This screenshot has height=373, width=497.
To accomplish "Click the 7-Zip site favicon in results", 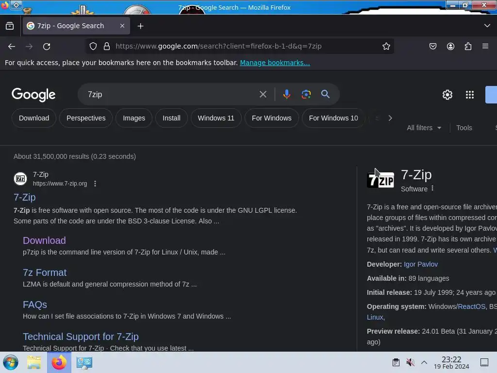I will coord(20,179).
